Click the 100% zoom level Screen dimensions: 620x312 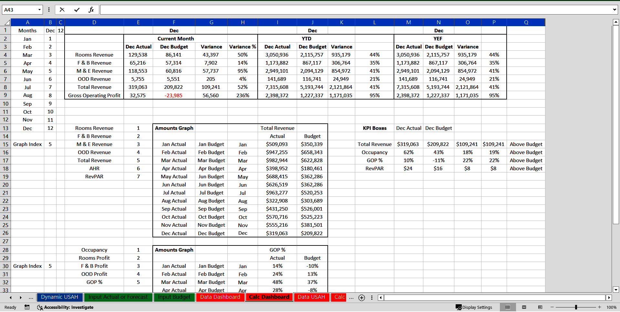click(611, 307)
